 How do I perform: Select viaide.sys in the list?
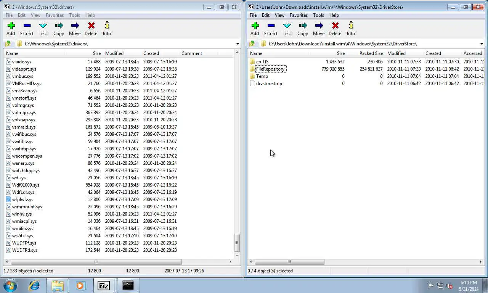click(x=22, y=62)
